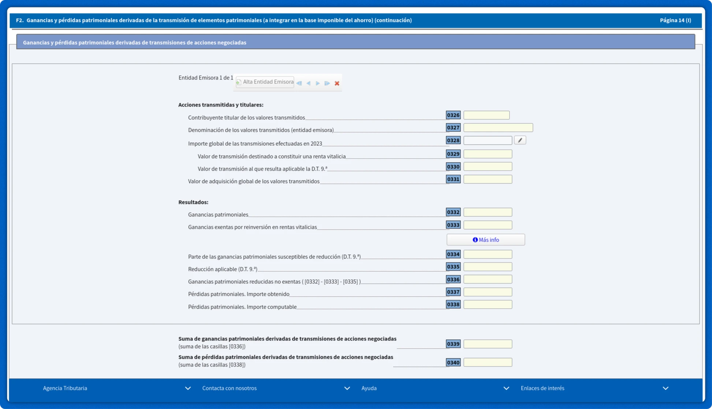Click the blue 0339 box label

point(453,344)
